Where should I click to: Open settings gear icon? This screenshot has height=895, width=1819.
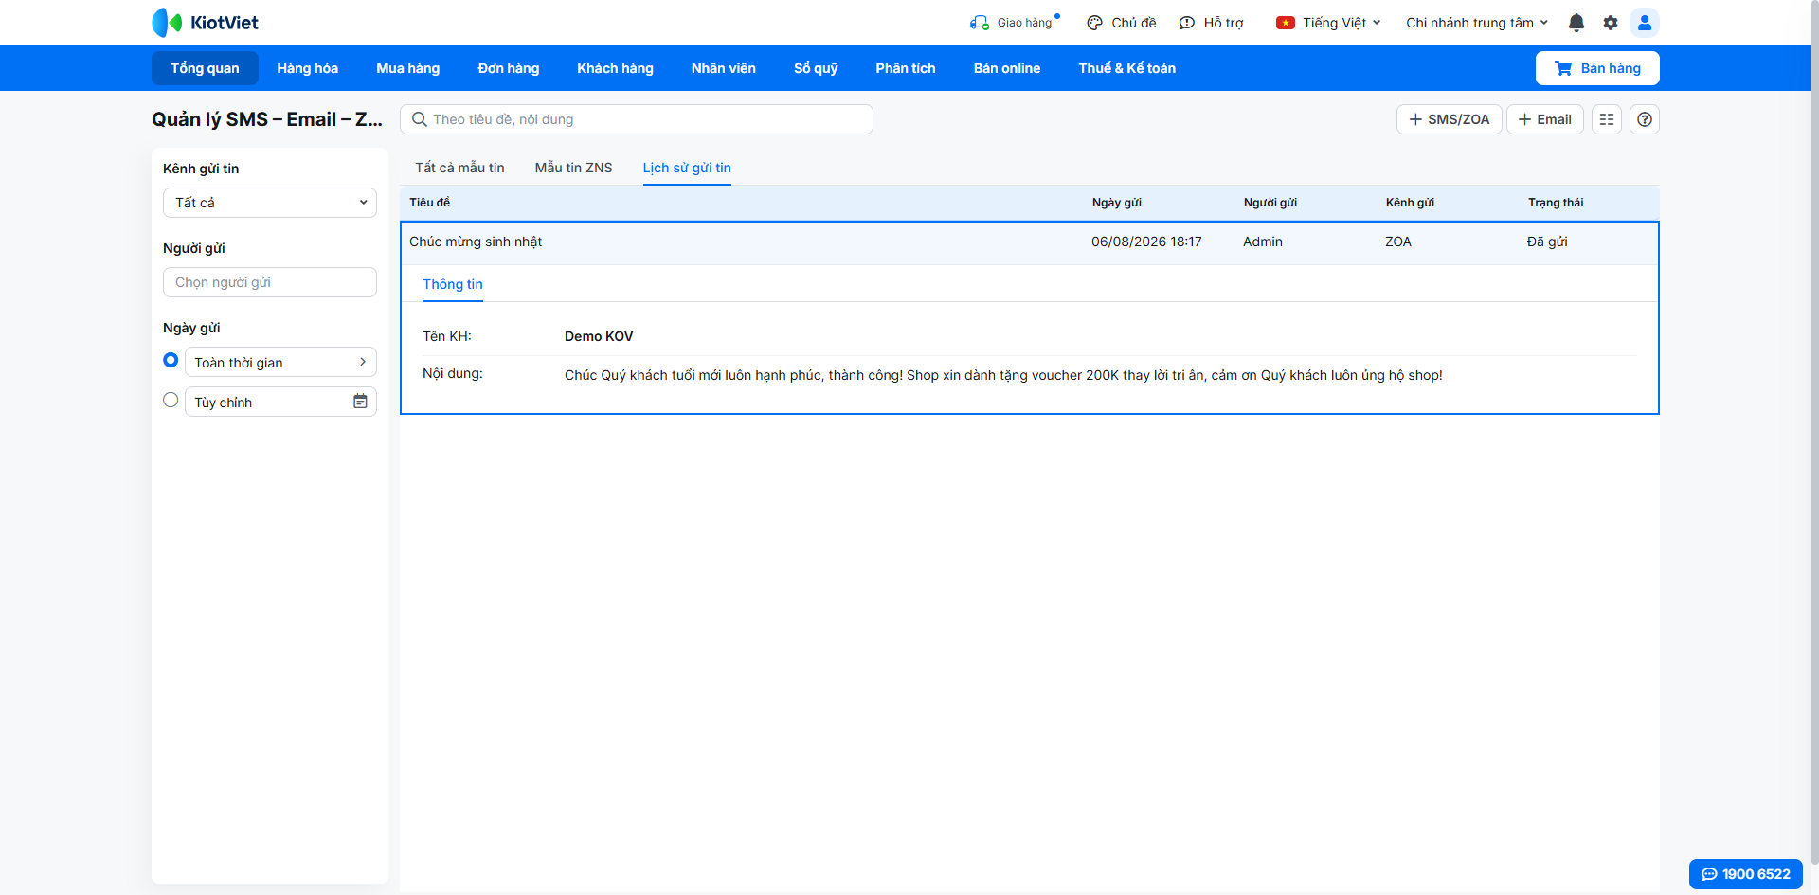(1611, 23)
